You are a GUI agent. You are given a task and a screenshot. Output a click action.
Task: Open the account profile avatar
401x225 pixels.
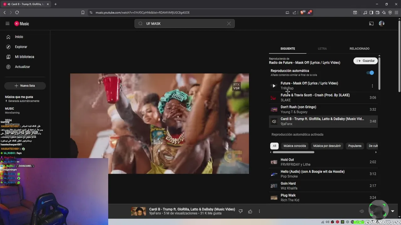click(x=382, y=23)
